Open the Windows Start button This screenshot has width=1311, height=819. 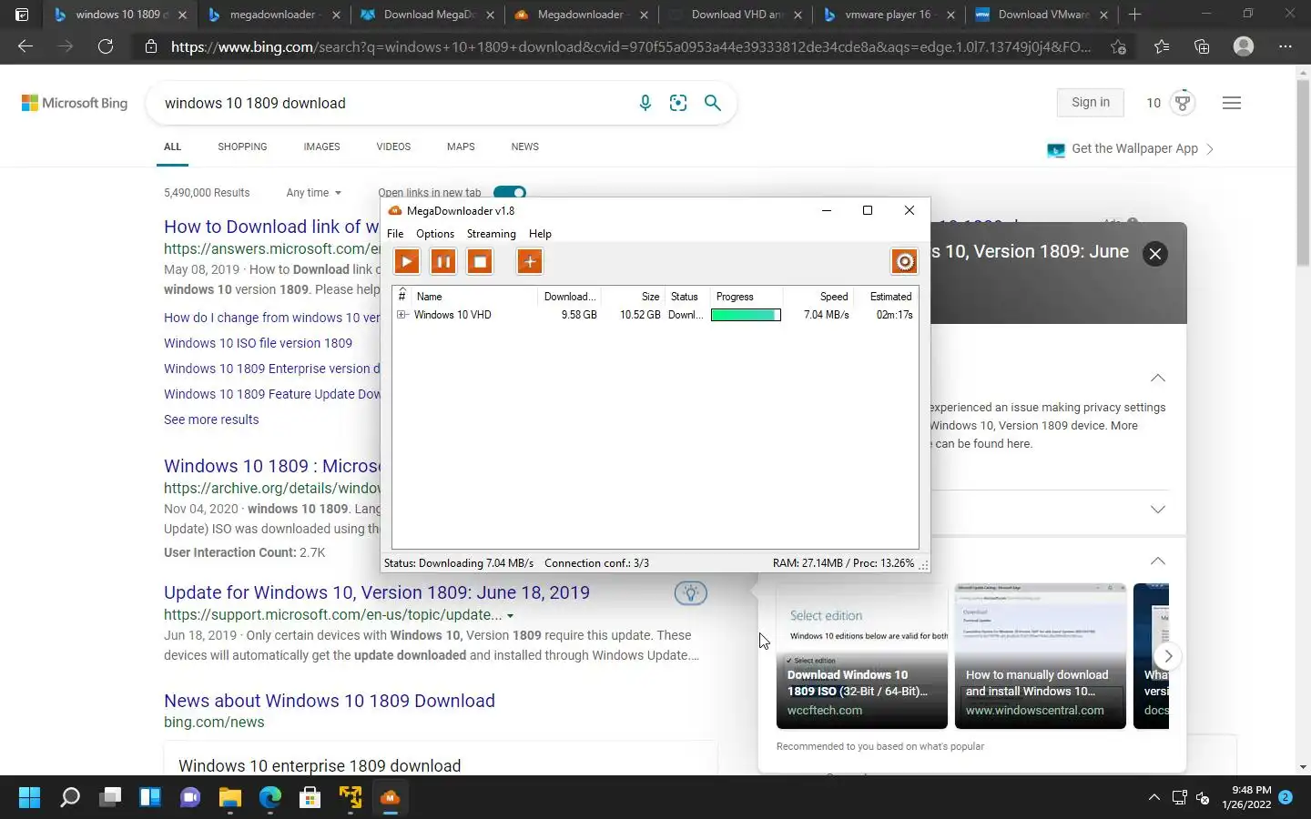(29, 798)
